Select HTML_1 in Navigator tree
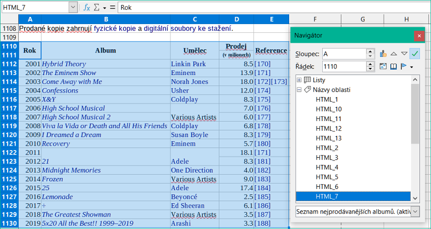The image size is (431, 229). click(327, 100)
